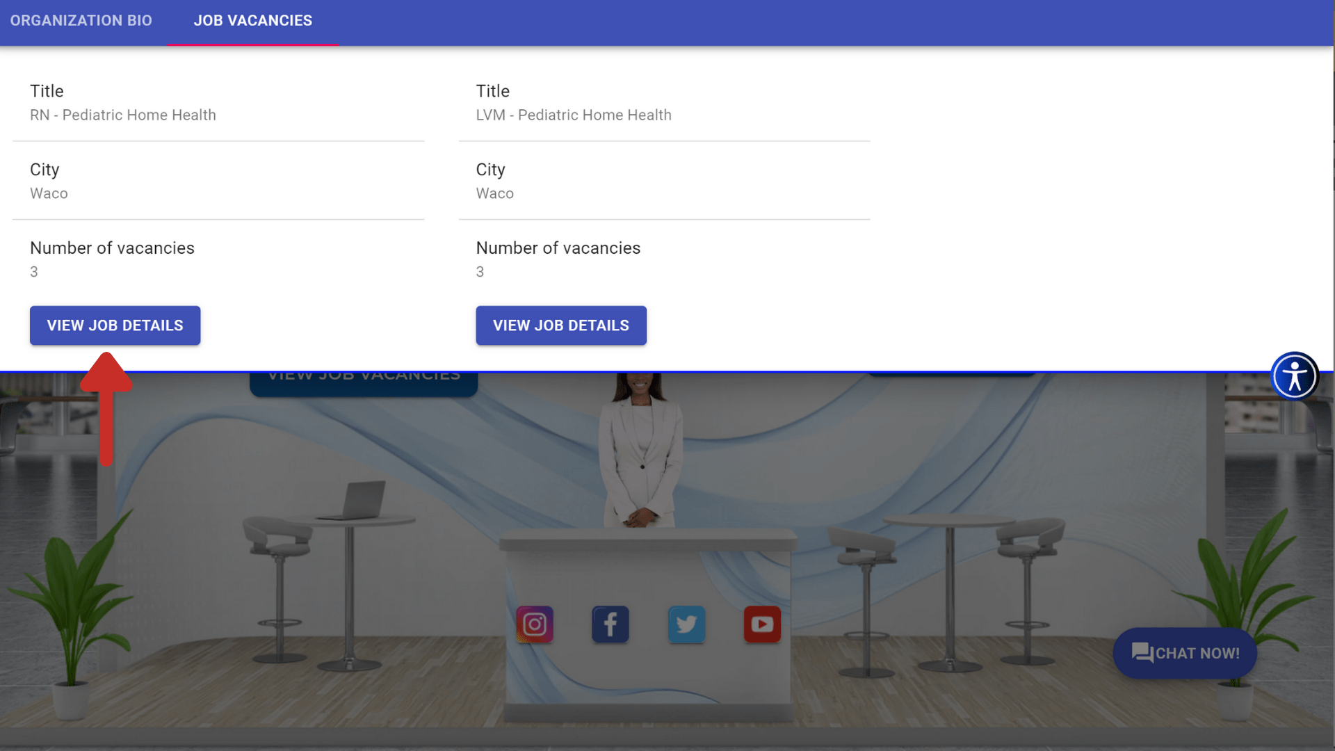Switch to the Organization Bio tab

pos(81,21)
